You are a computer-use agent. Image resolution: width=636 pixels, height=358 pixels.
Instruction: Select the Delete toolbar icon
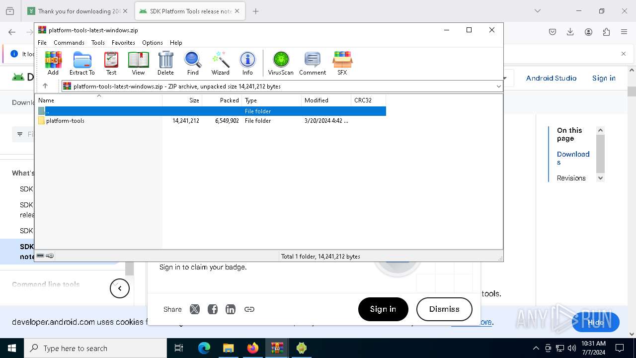pos(165,63)
